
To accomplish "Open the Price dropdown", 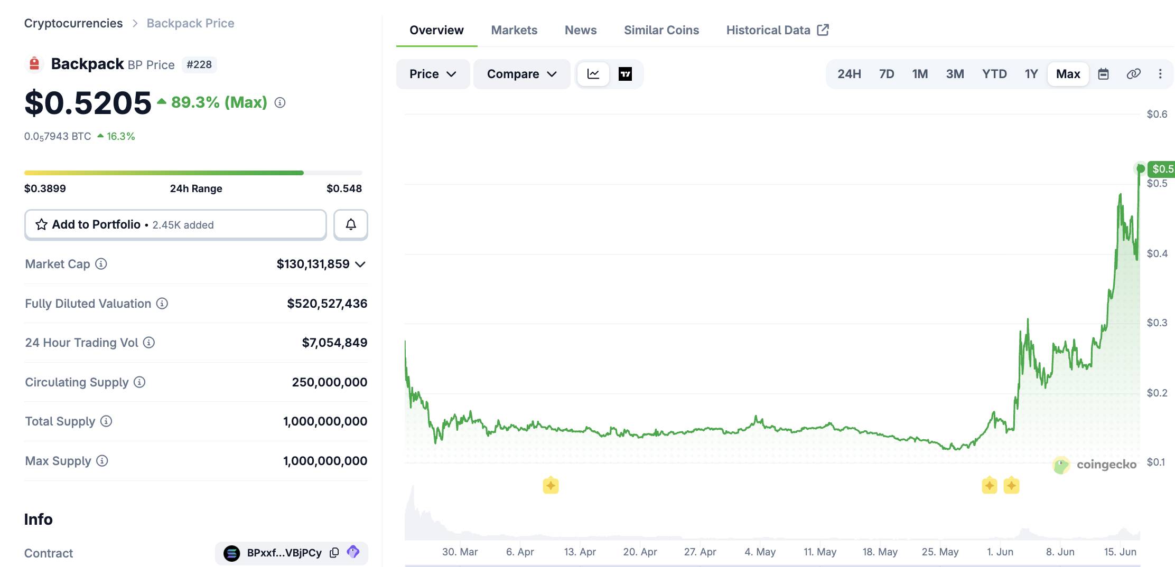I will click(433, 74).
